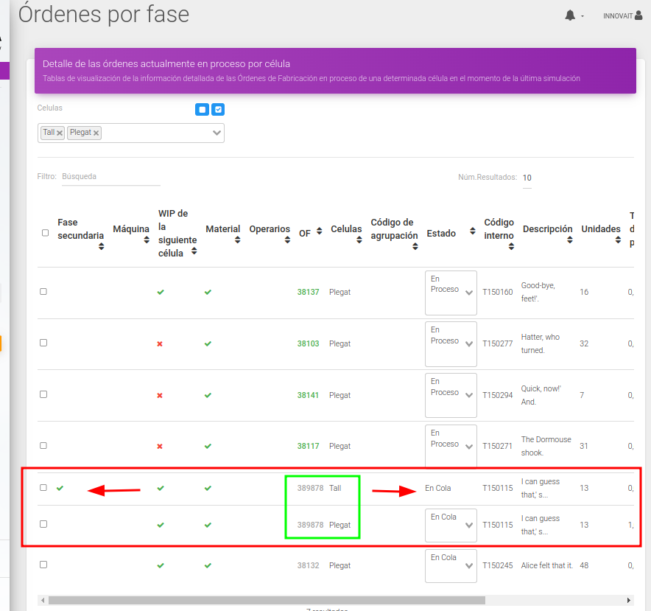651x611 pixels.
Task: Toggle the select-all checkbox in table header
Action: [45, 233]
